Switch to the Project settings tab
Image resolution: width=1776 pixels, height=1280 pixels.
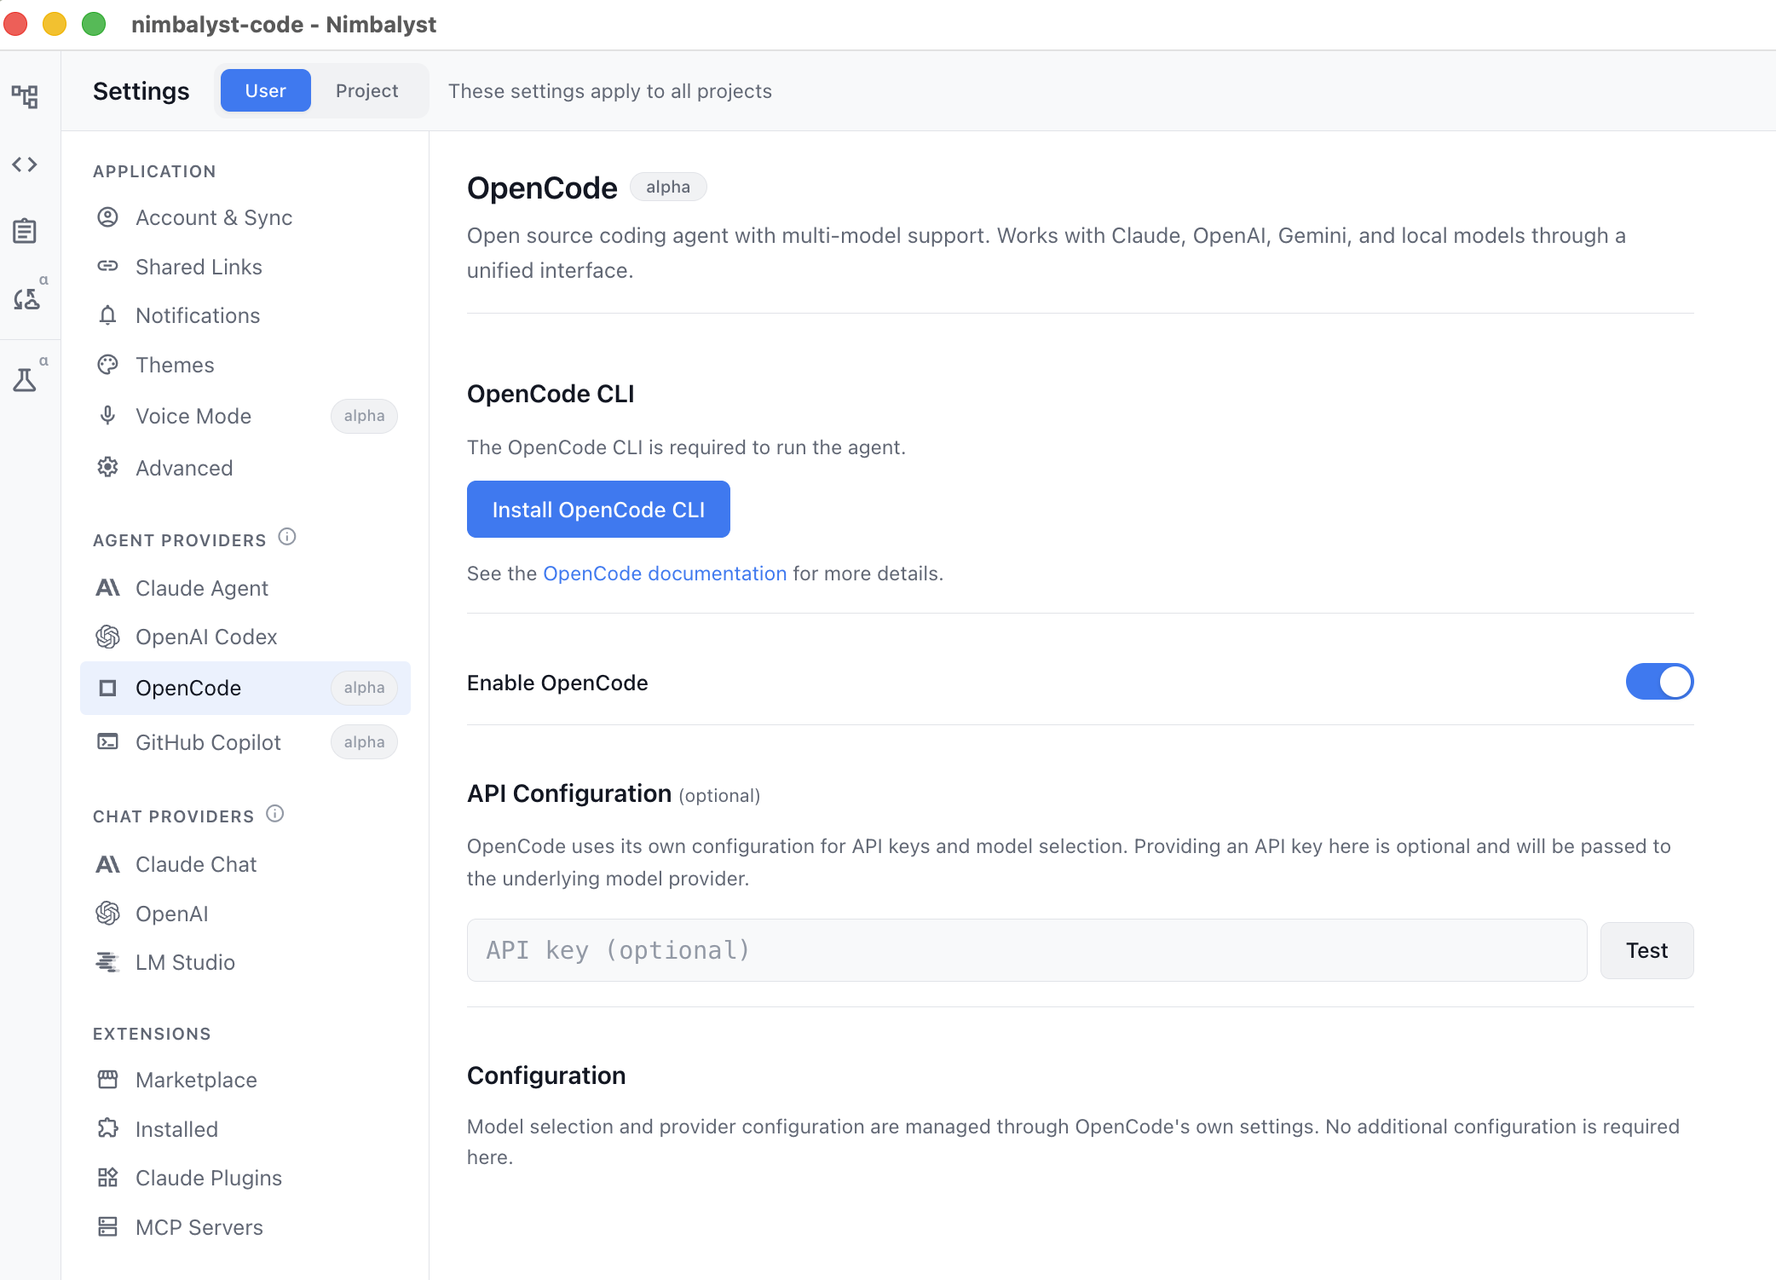point(366,90)
